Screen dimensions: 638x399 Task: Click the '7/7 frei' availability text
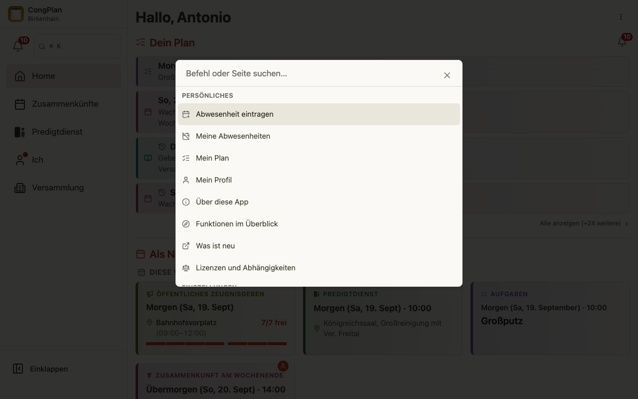click(274, 323)
